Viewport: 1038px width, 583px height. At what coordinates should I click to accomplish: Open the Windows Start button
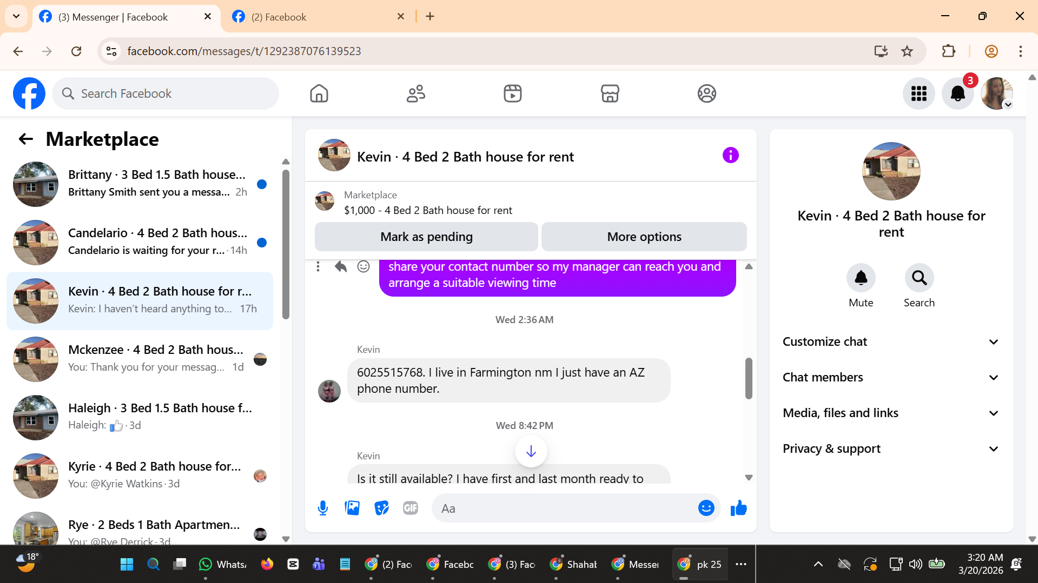coord(127,564)
